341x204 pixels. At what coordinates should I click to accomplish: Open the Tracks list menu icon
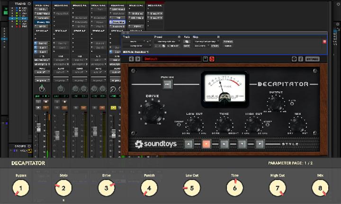pos(29,4)
